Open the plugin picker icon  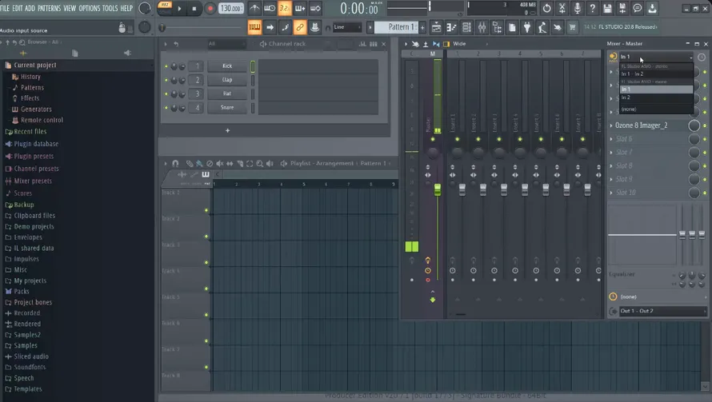pyautogui.click(x=527, y=27)
